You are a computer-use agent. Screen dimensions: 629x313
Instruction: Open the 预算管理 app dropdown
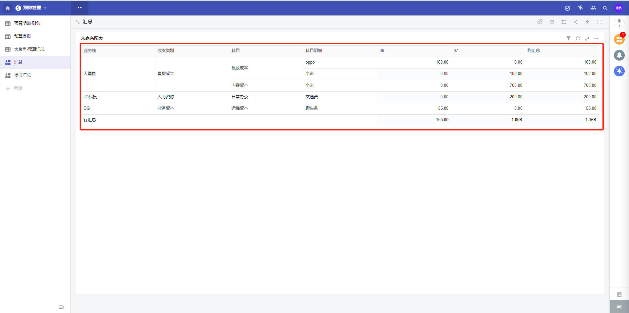(x=31, y=8)
